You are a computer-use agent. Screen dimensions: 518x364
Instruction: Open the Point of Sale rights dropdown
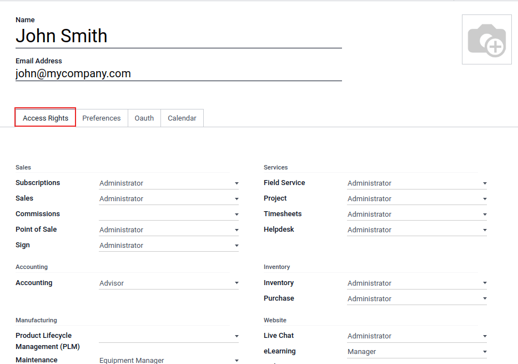pyautogui.click(x=168, y=230)
